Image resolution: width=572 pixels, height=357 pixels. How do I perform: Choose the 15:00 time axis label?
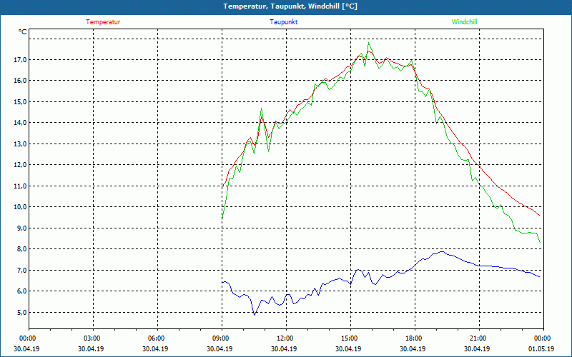(x=350, y=338)
